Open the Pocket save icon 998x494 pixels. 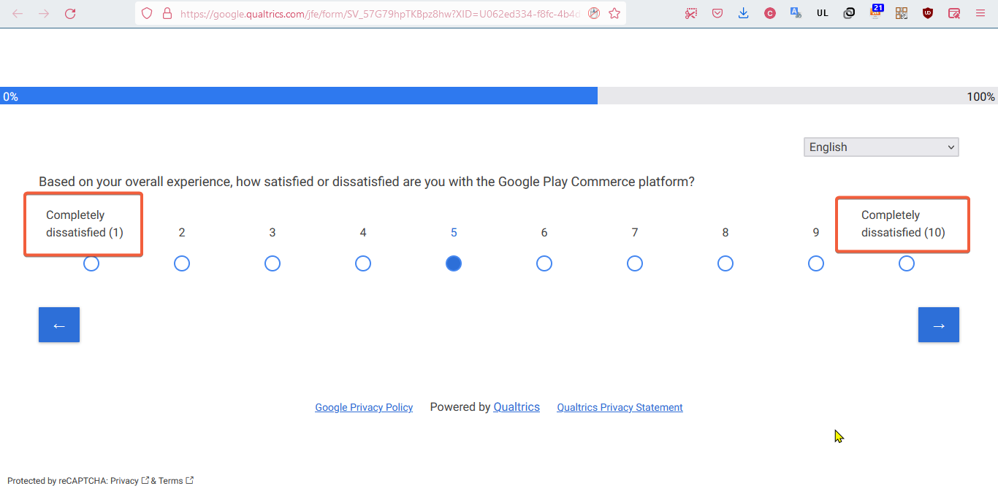(x=717, y=13)
